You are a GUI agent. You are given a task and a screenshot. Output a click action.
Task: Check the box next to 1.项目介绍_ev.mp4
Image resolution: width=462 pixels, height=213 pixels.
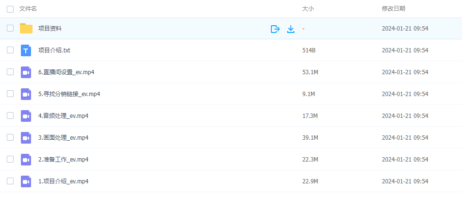(10, 181)
